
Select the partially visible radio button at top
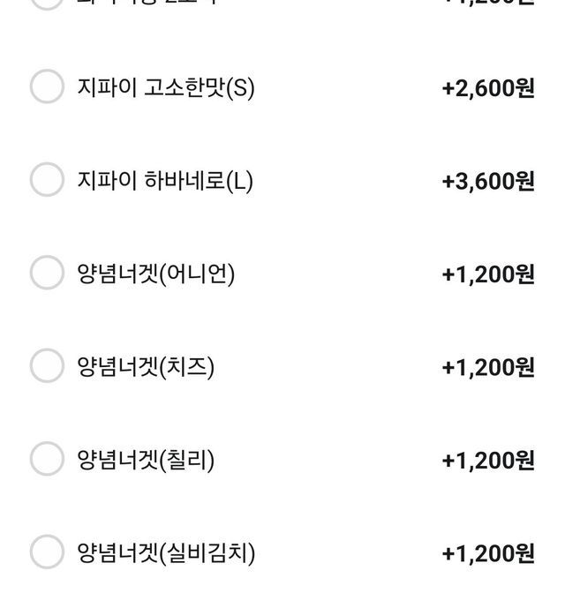[47, 3]
